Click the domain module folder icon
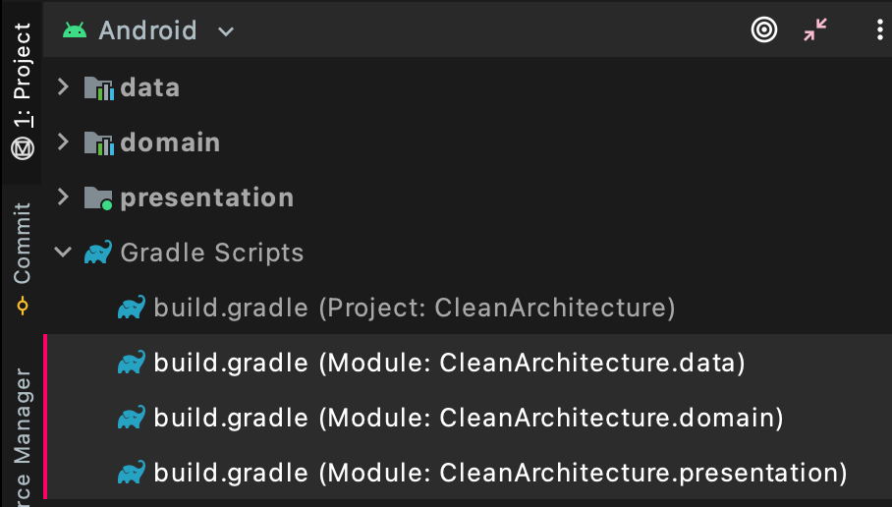892x507 pixels. tap(99, 142)
